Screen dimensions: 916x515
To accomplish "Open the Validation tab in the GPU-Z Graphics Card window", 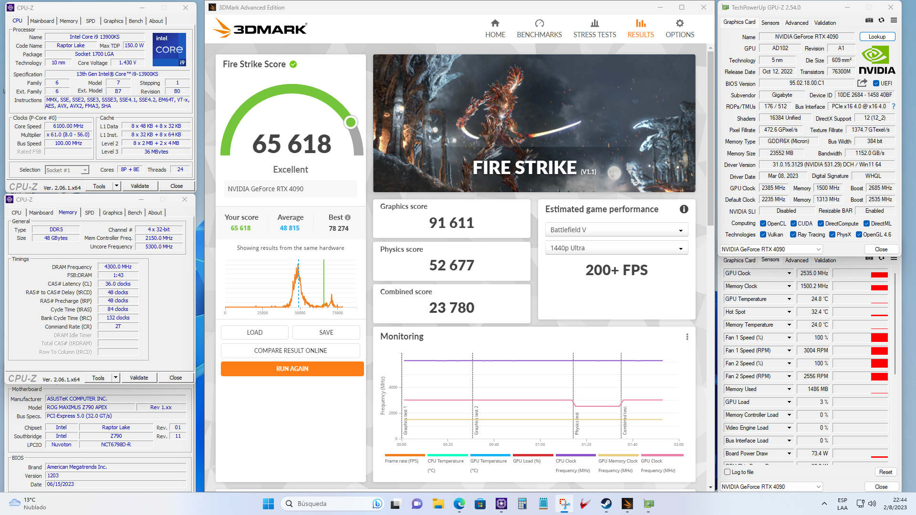I will pyautogui.click(x=825, y=23).
